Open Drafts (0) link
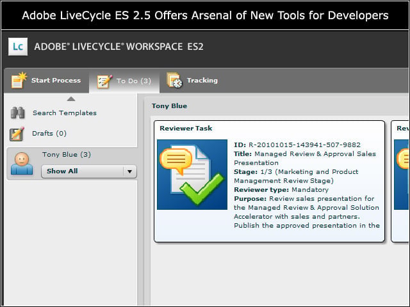 [49, 134]
